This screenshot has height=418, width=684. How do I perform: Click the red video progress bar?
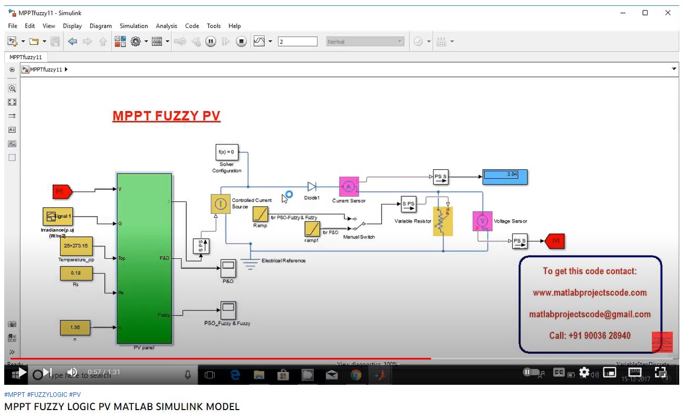pyautogui.click(x=211, y=358)
